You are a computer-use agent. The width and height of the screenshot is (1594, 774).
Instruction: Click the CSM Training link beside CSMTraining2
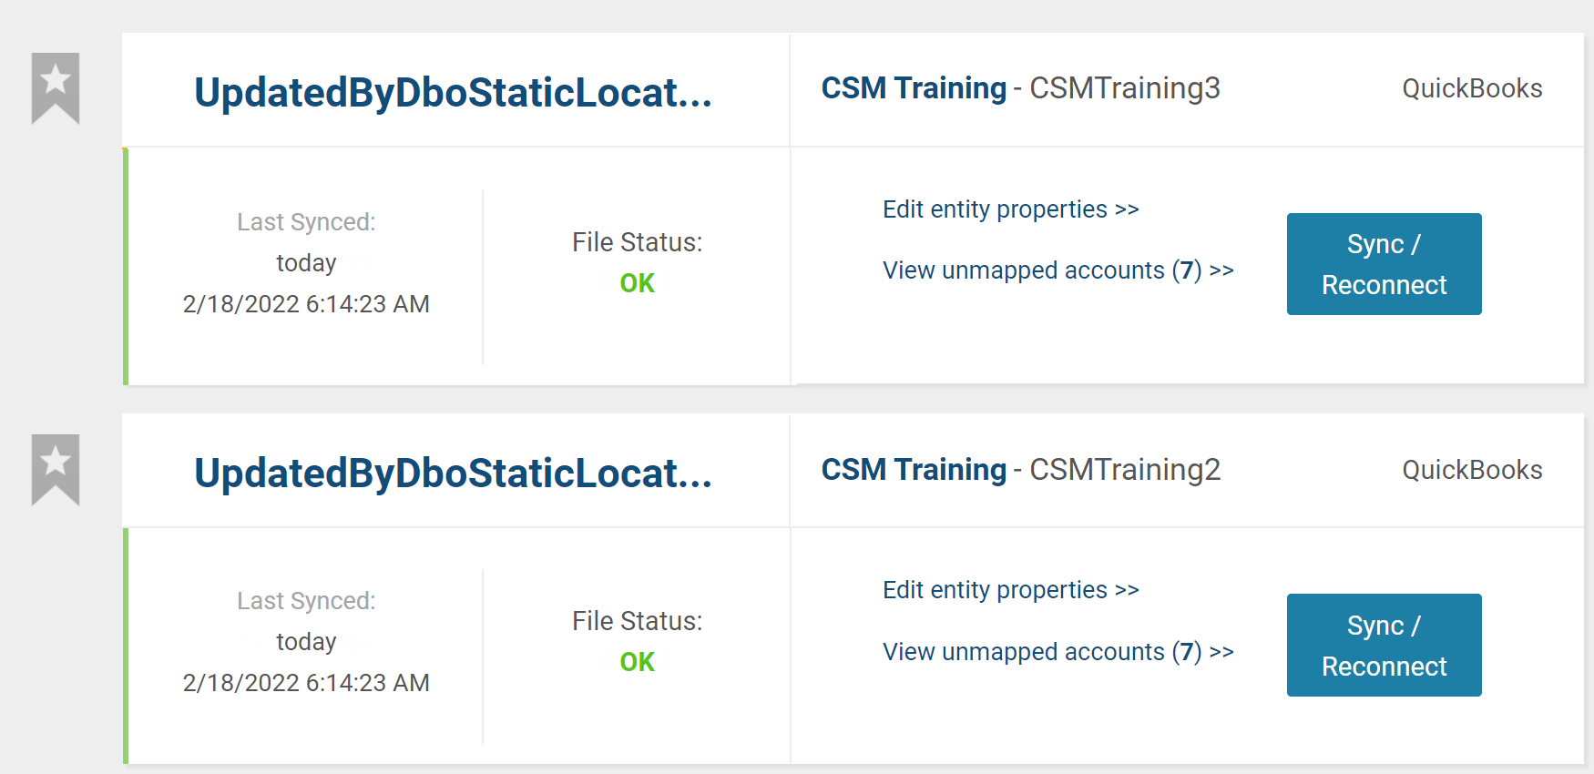(914, 470)
